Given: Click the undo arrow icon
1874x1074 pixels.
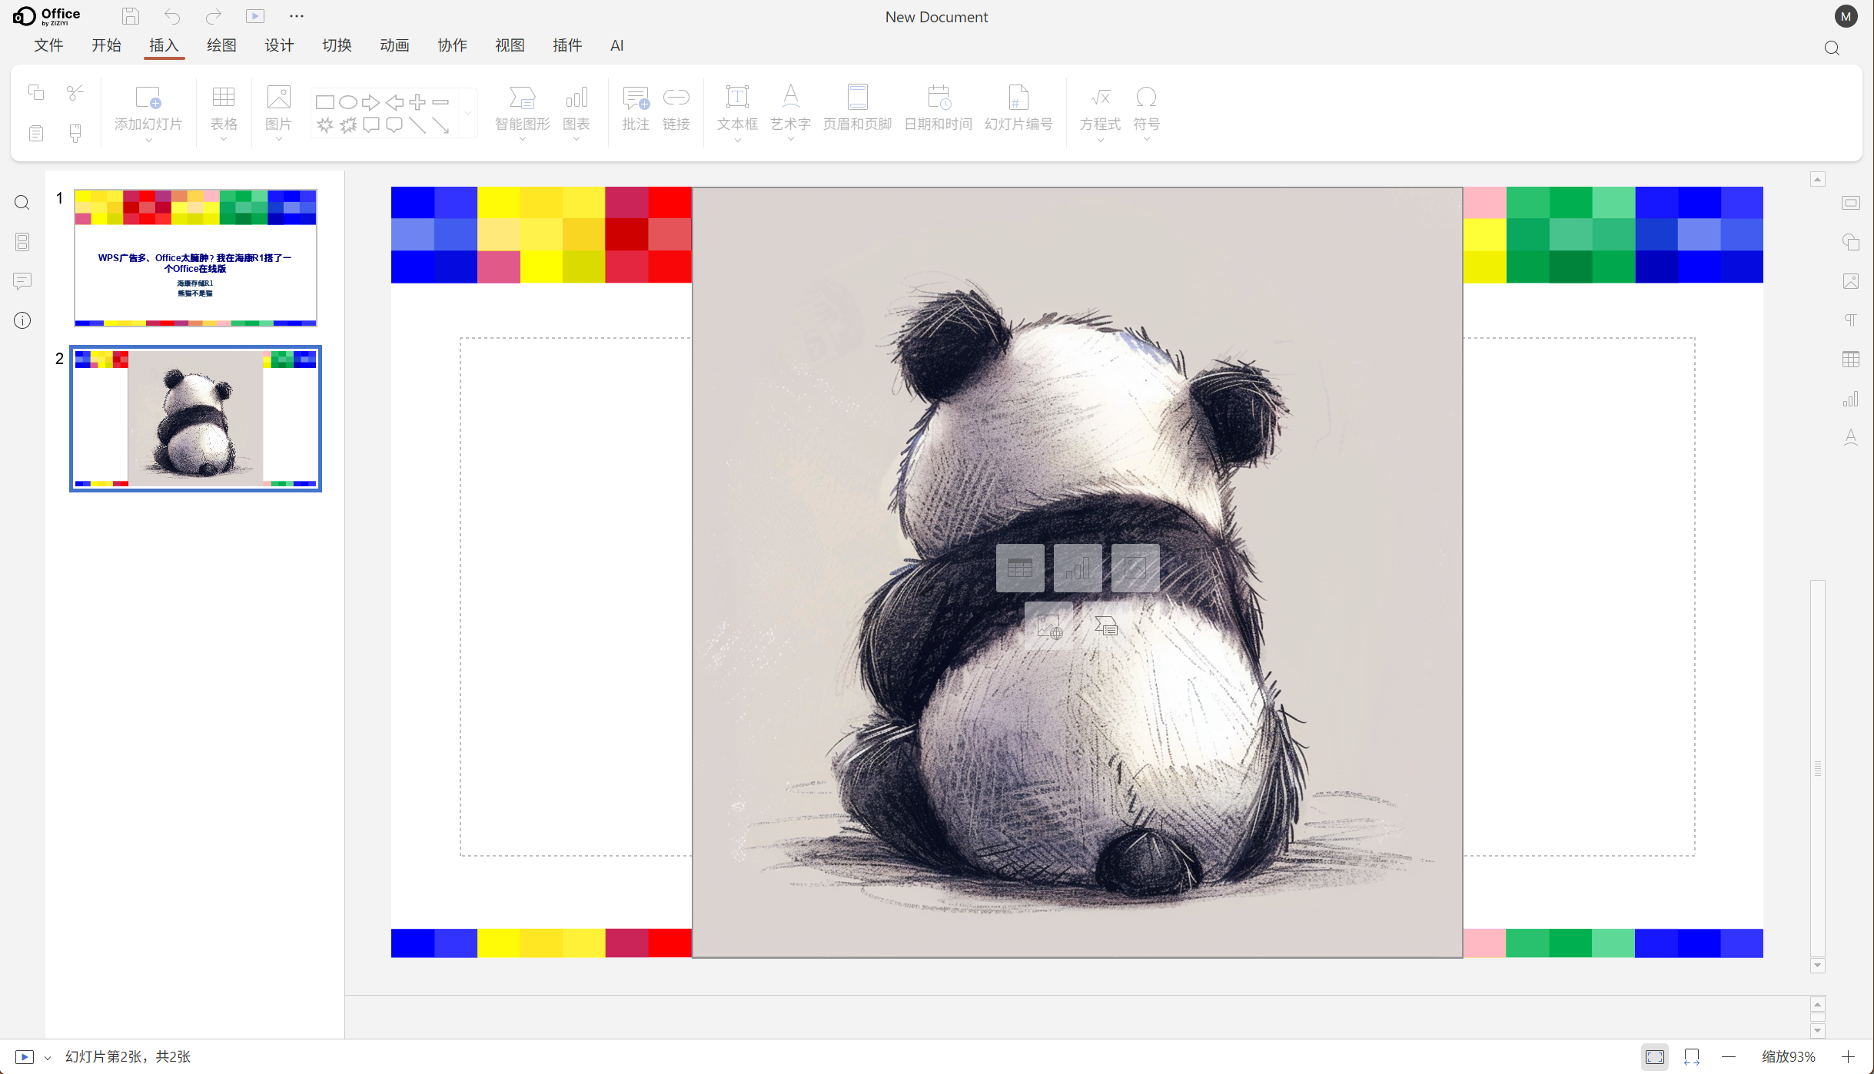Looking at the screenshot, I should (172, 16).
